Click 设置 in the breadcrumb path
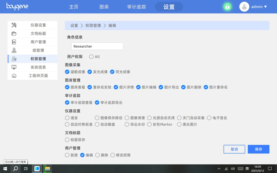Image resolution: width=277 pixels, height=173 pixels. [74, 25]
